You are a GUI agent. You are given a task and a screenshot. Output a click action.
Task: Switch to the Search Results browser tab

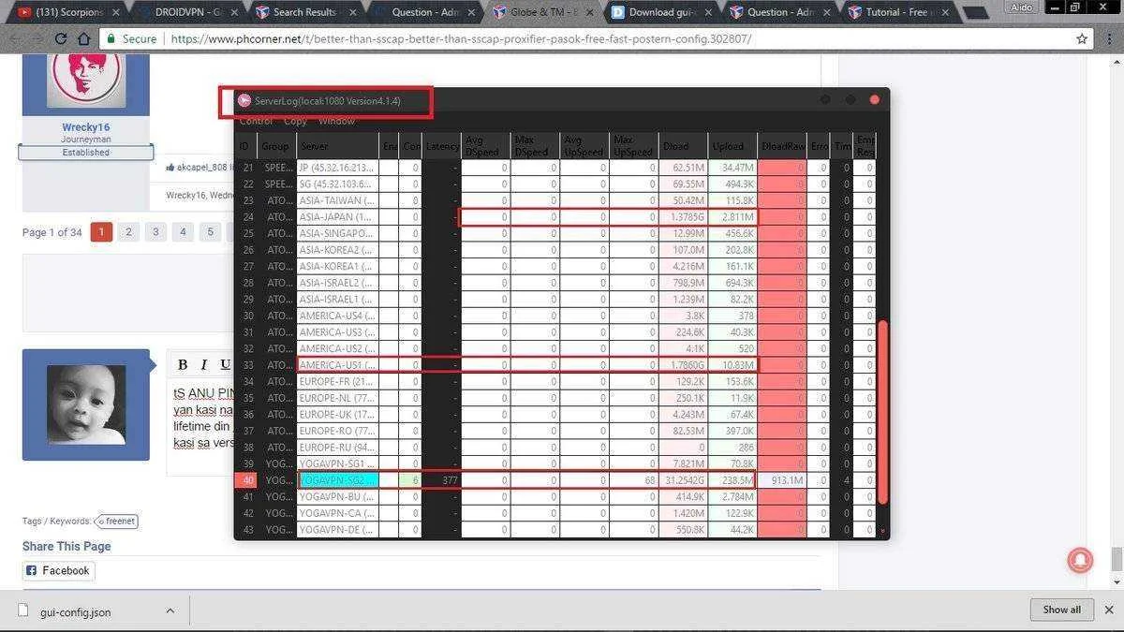coord(304,12)
